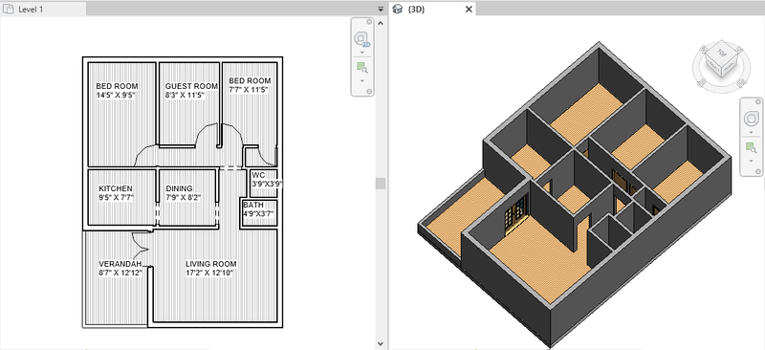
Task: Expand the zoom options arrow in 3D navigation bar
Action: tap(752, 160)
